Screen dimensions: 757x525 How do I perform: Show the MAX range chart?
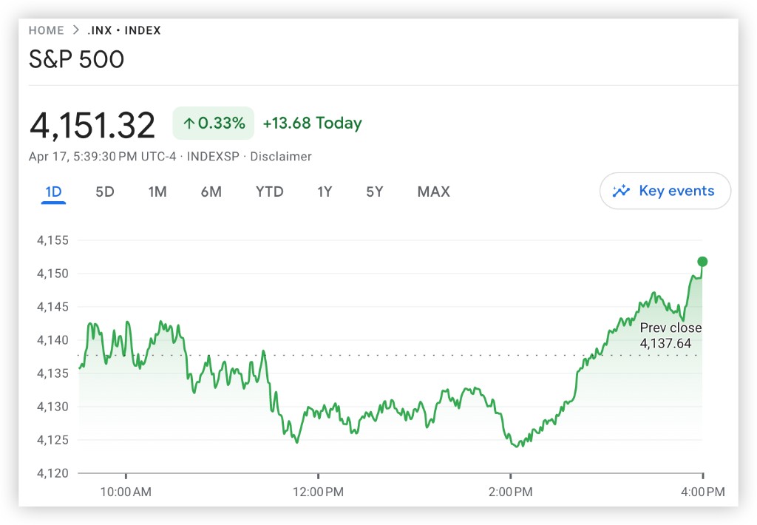(433, 192)
